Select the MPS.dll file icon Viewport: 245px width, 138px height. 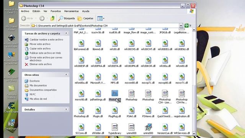(115, 77)
